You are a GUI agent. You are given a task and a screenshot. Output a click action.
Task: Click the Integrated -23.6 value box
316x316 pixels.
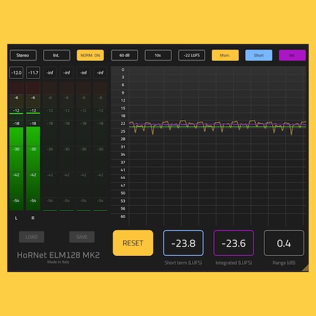tap(234, 243)
